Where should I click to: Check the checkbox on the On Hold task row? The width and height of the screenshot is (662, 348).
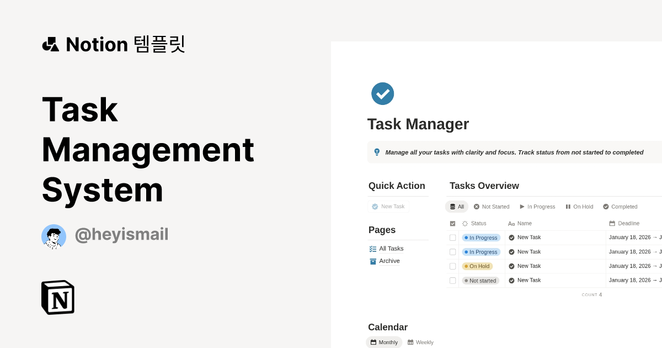[452, 266]
